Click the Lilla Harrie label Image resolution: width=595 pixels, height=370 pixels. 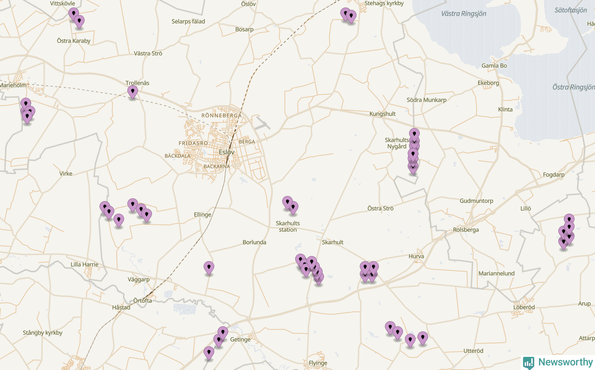(84, 264)
